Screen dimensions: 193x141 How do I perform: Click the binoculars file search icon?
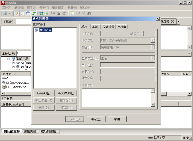89,13
